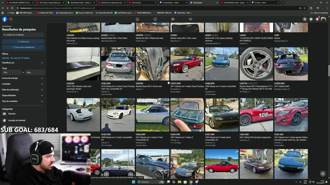Open the LS Miata V2.0 bookmark
The image size is (330, 185).
tap(45, 13)
